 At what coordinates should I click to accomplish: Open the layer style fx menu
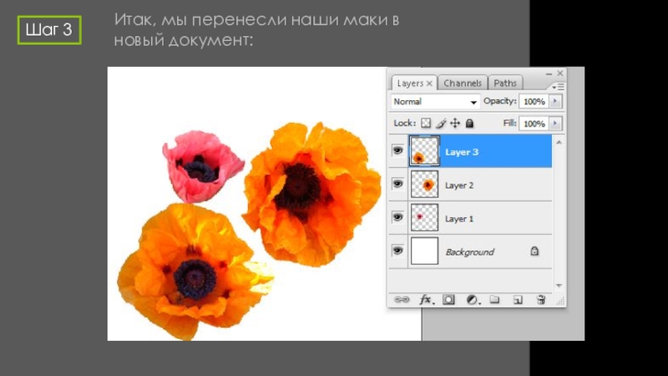[x=425, y=299]
